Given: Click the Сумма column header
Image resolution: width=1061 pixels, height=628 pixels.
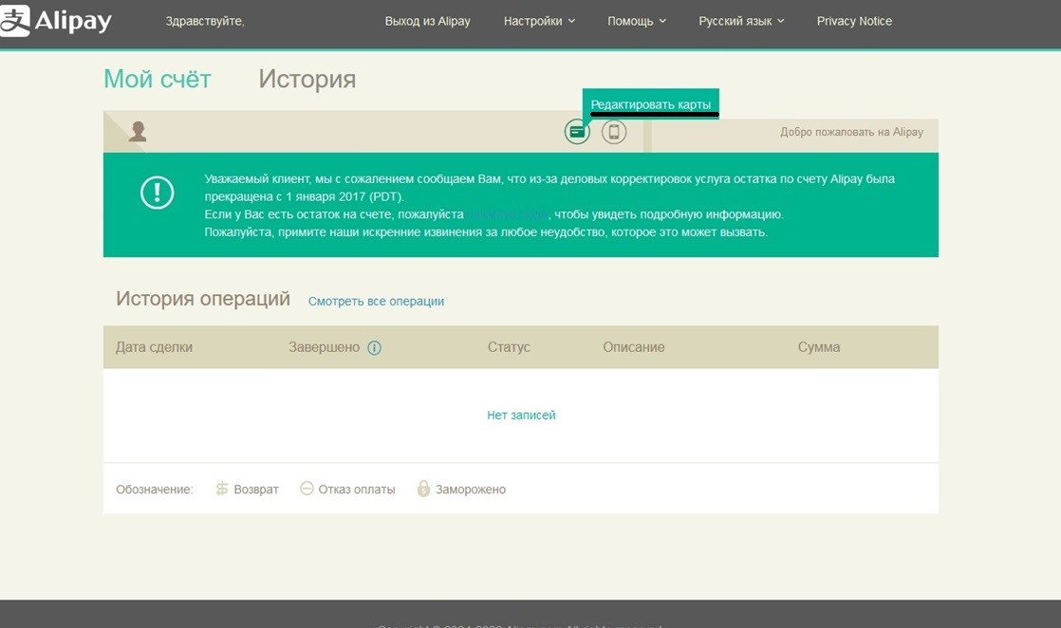Looking at the screenshot, I should [819, 347].
